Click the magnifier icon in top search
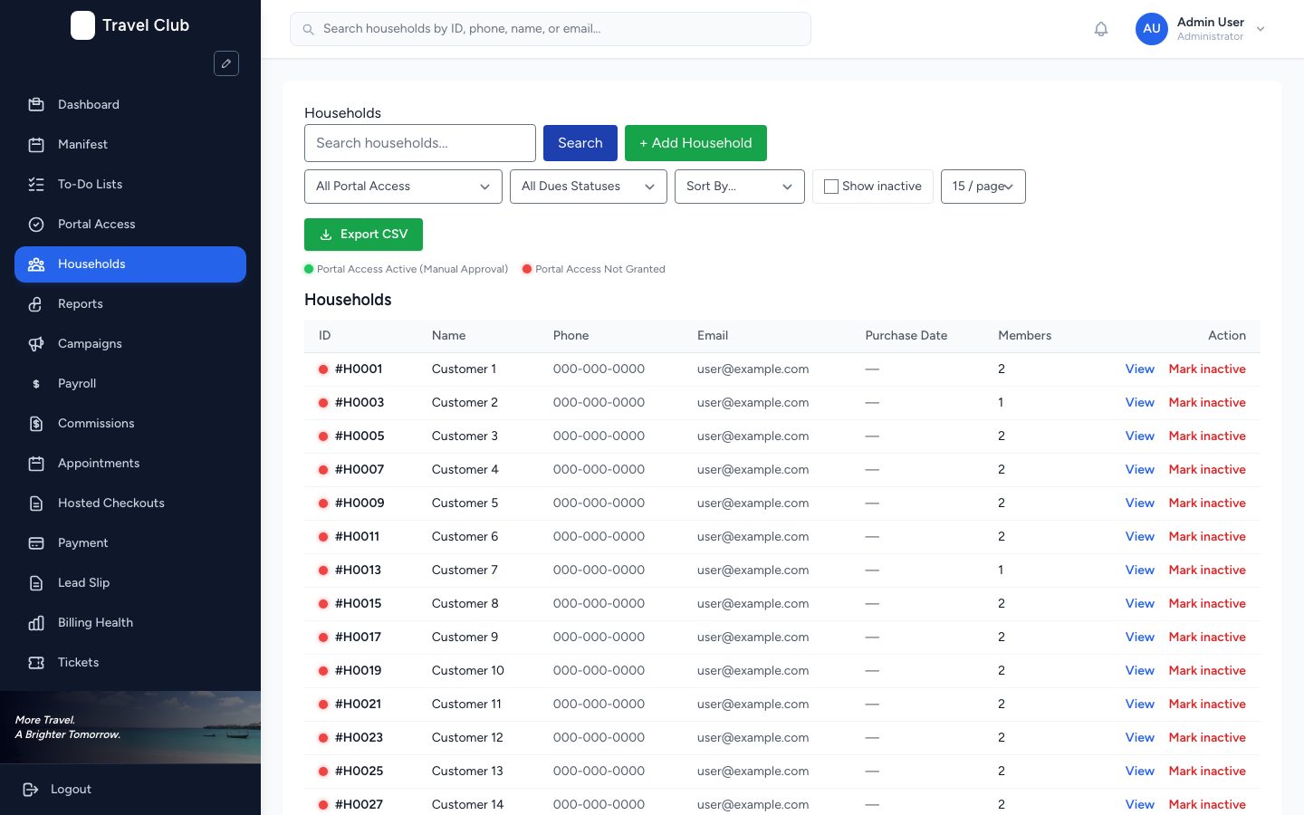Screen dimensions: 1304x815 [308, 29]
